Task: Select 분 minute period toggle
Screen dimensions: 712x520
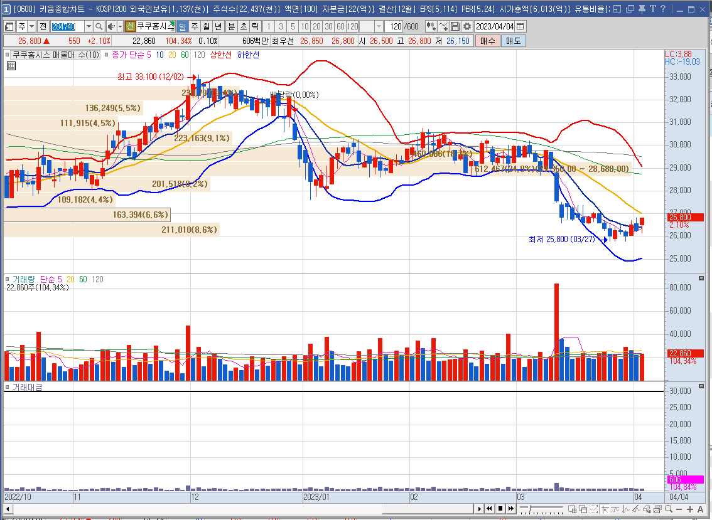Action: click(231, 27)
